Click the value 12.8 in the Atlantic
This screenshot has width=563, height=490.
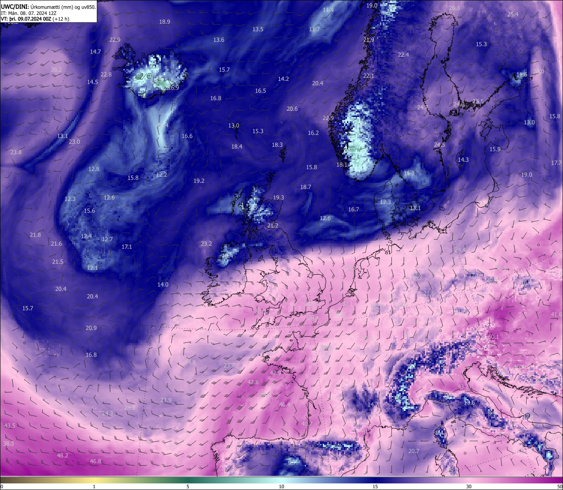click(94, 169)
